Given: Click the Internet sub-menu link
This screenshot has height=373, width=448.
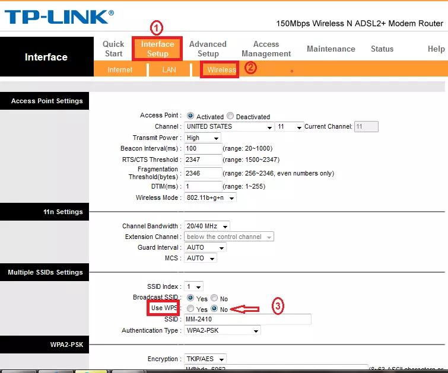Looking at the screenshot, I should pos(120,70).
